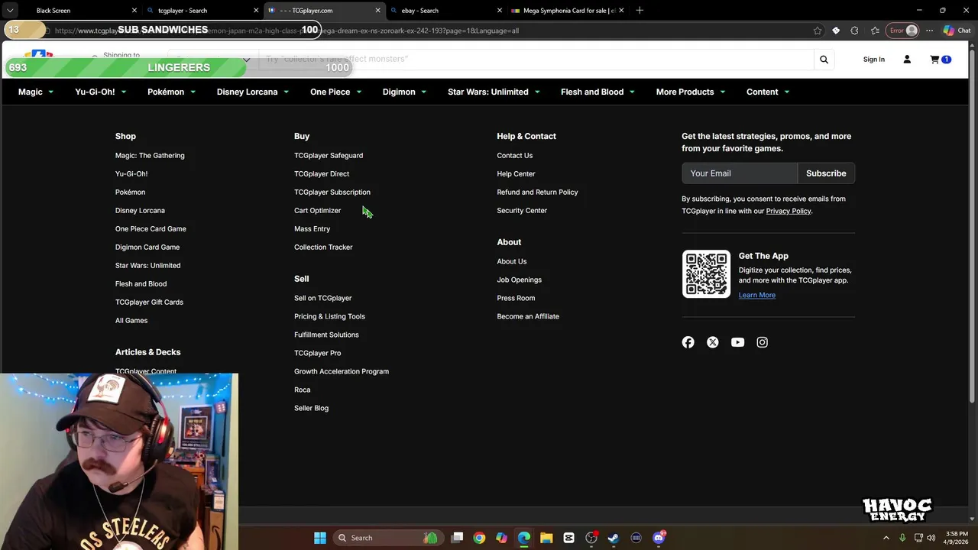Open TCGplayer Instagram icon
This screenshot has height=550, width=978.
(762, 342)
